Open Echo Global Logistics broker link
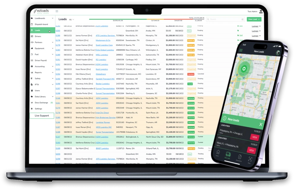The height and width of the screenshot is (190, 294). (x=105, y=50)
